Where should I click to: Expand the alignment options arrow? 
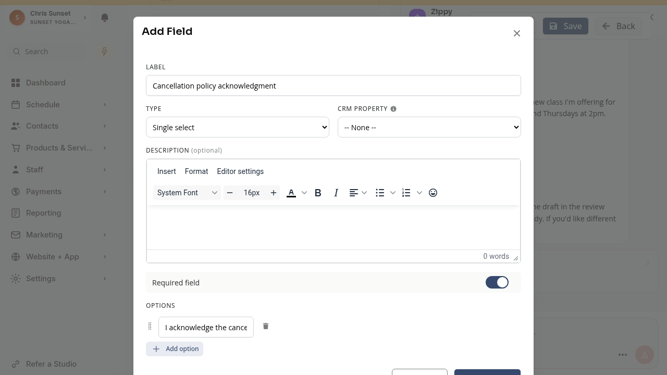click(x=364, y=193)
